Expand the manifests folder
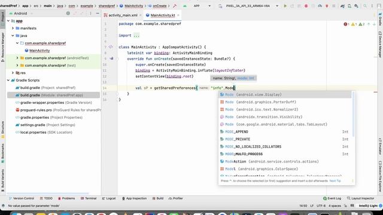The height and width of the screenshot is (215, 383). click(13, 28)
